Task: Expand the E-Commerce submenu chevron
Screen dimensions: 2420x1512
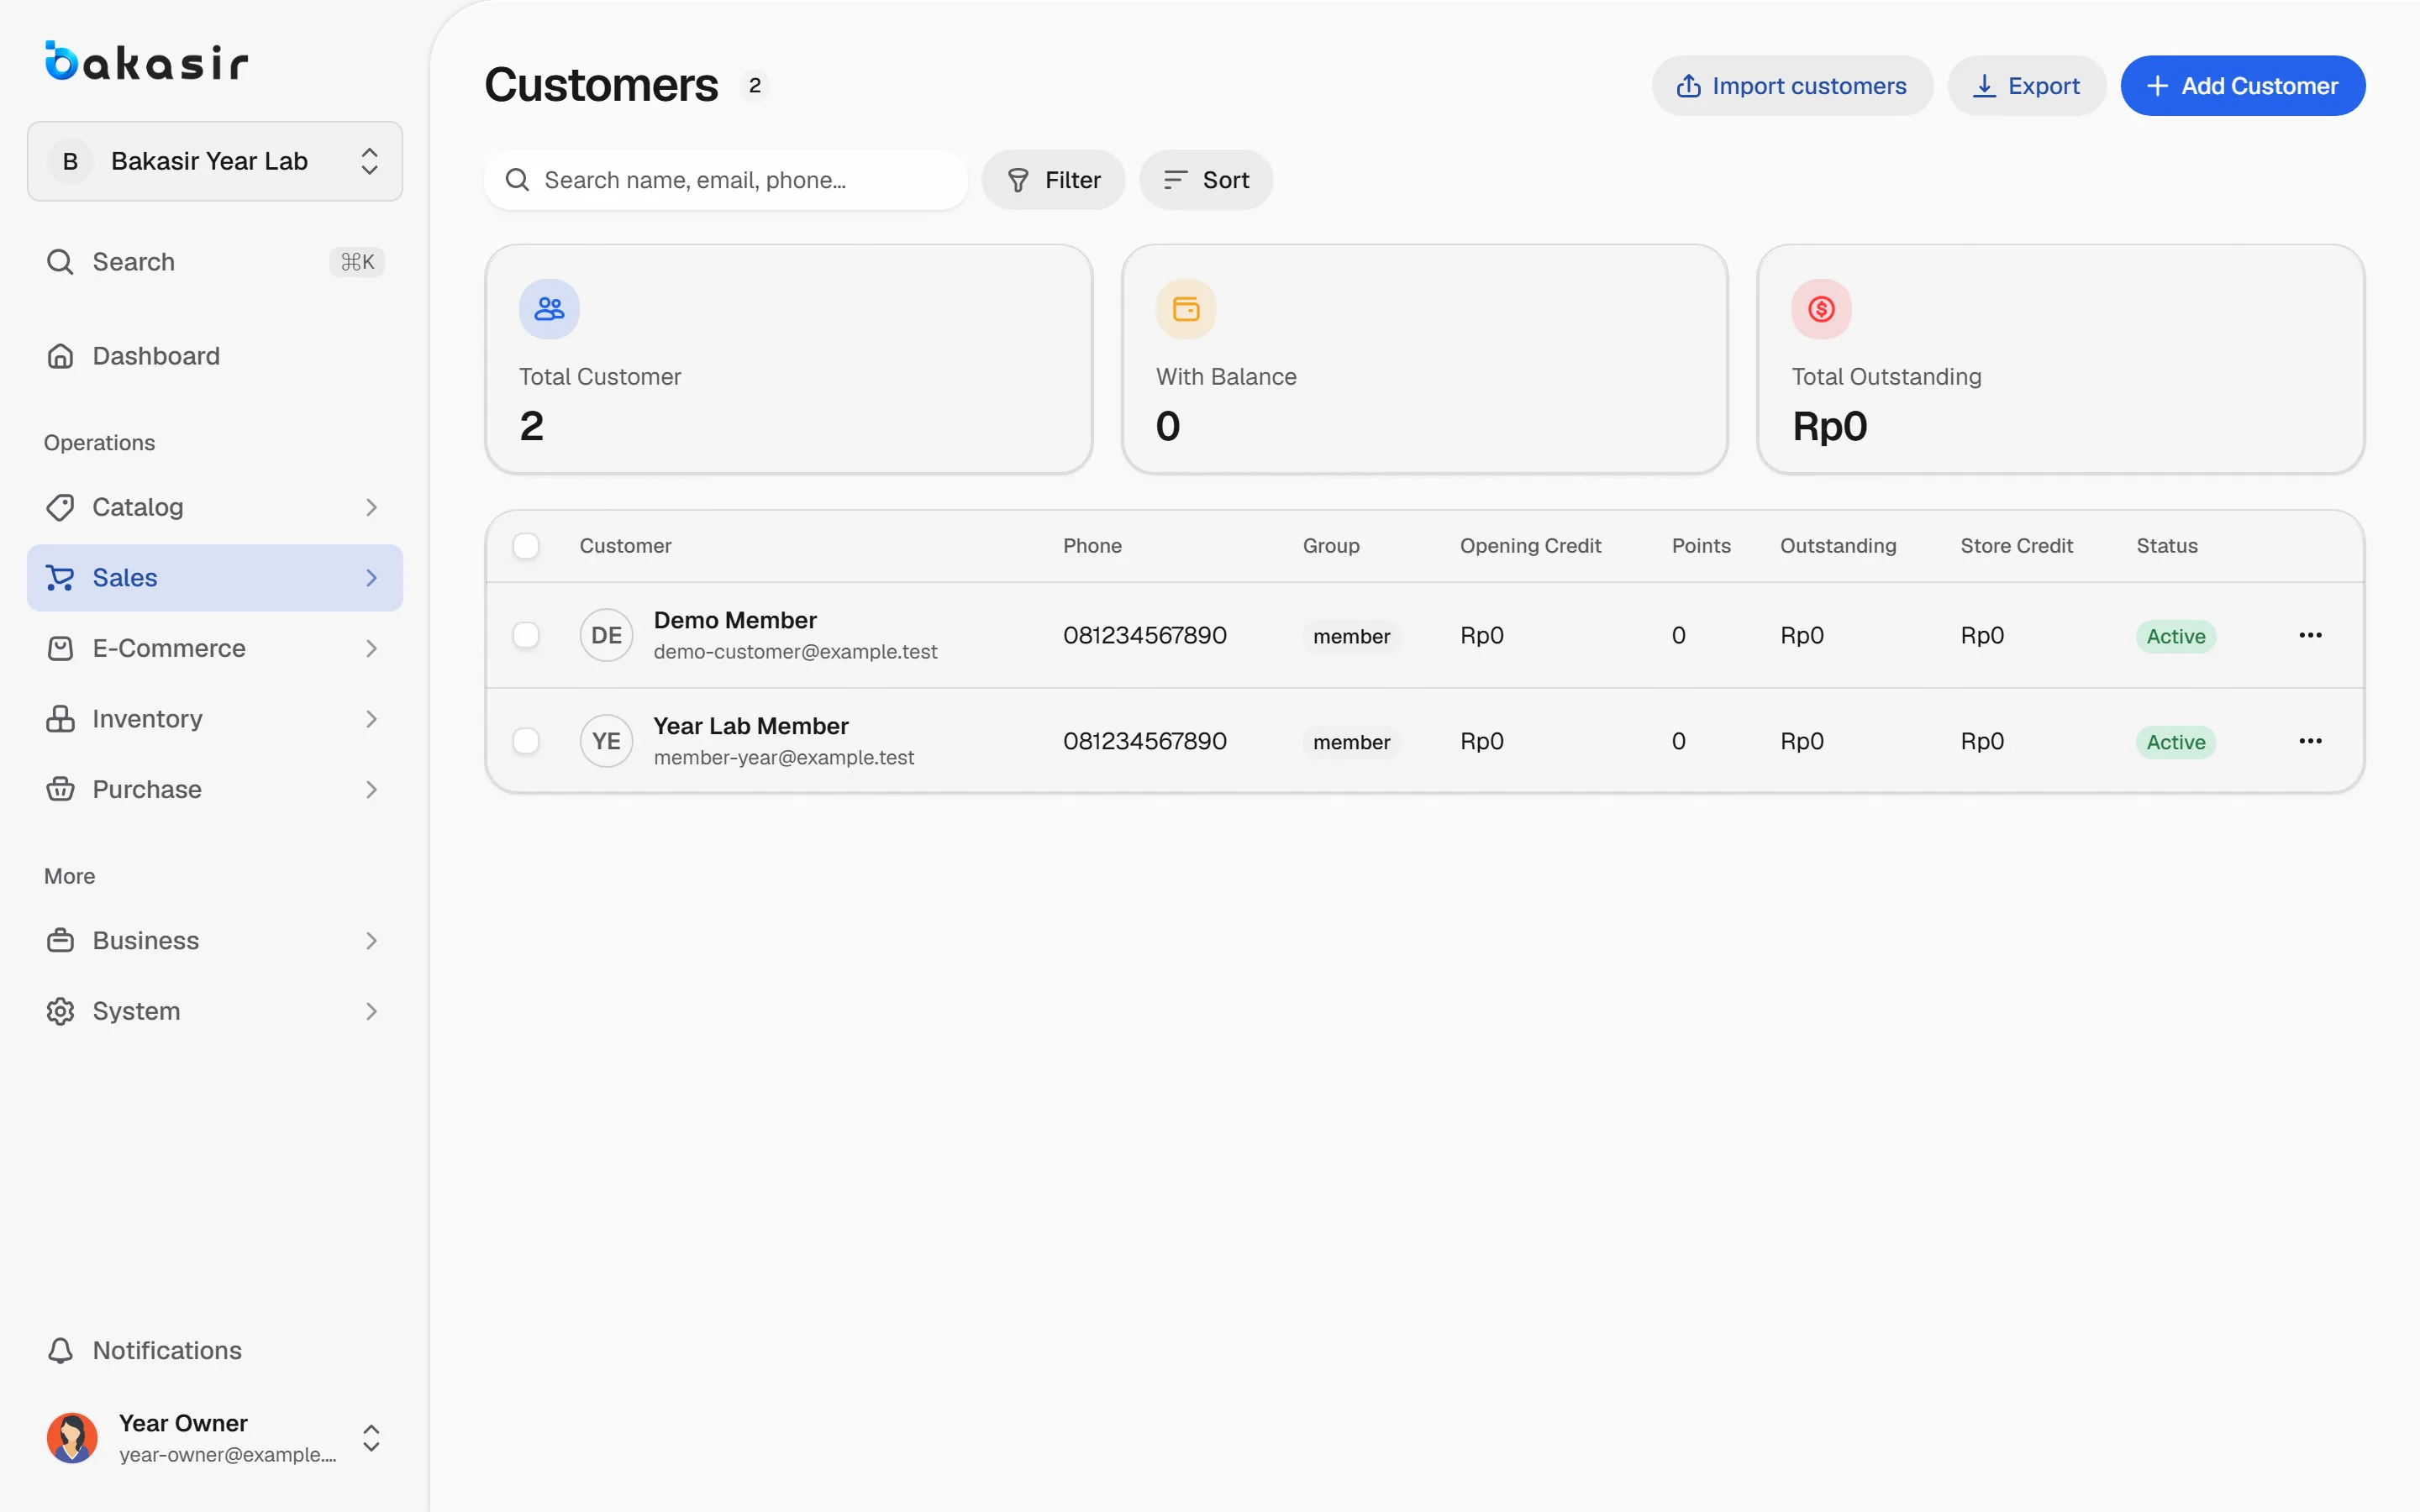Action: (371, 648)
